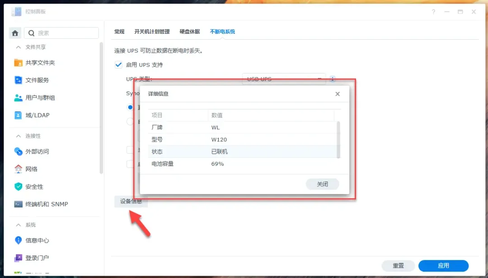Collapse the 连接性 section

point(19,136)
